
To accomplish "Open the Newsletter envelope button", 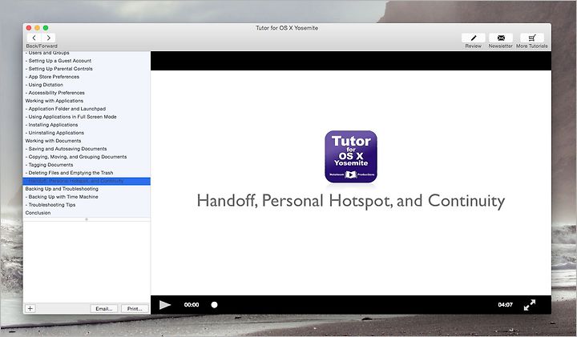I will click(501, 38).
